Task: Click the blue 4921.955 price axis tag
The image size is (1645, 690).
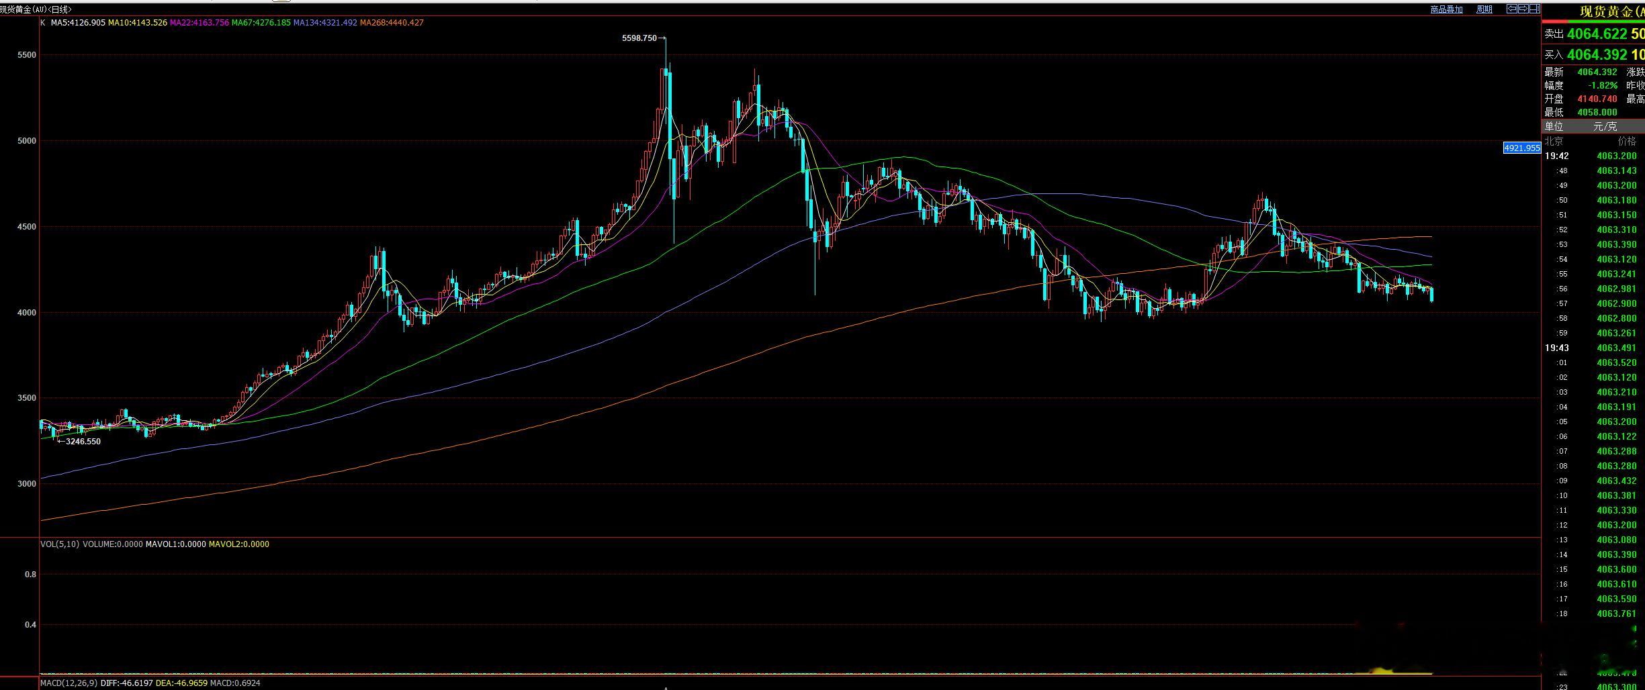Action: 1521,148
